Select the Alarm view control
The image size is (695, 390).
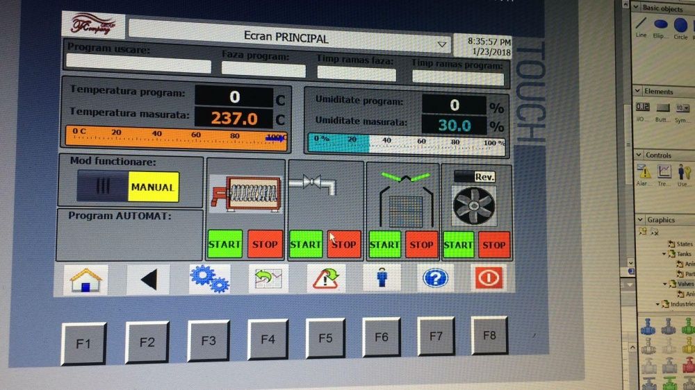(644, 174)
